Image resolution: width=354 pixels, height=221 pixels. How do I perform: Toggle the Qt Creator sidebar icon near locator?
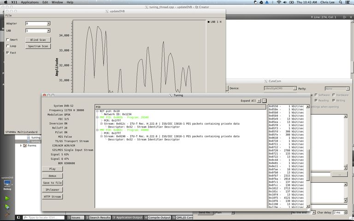pyautogui.click(x=18, y=217)
